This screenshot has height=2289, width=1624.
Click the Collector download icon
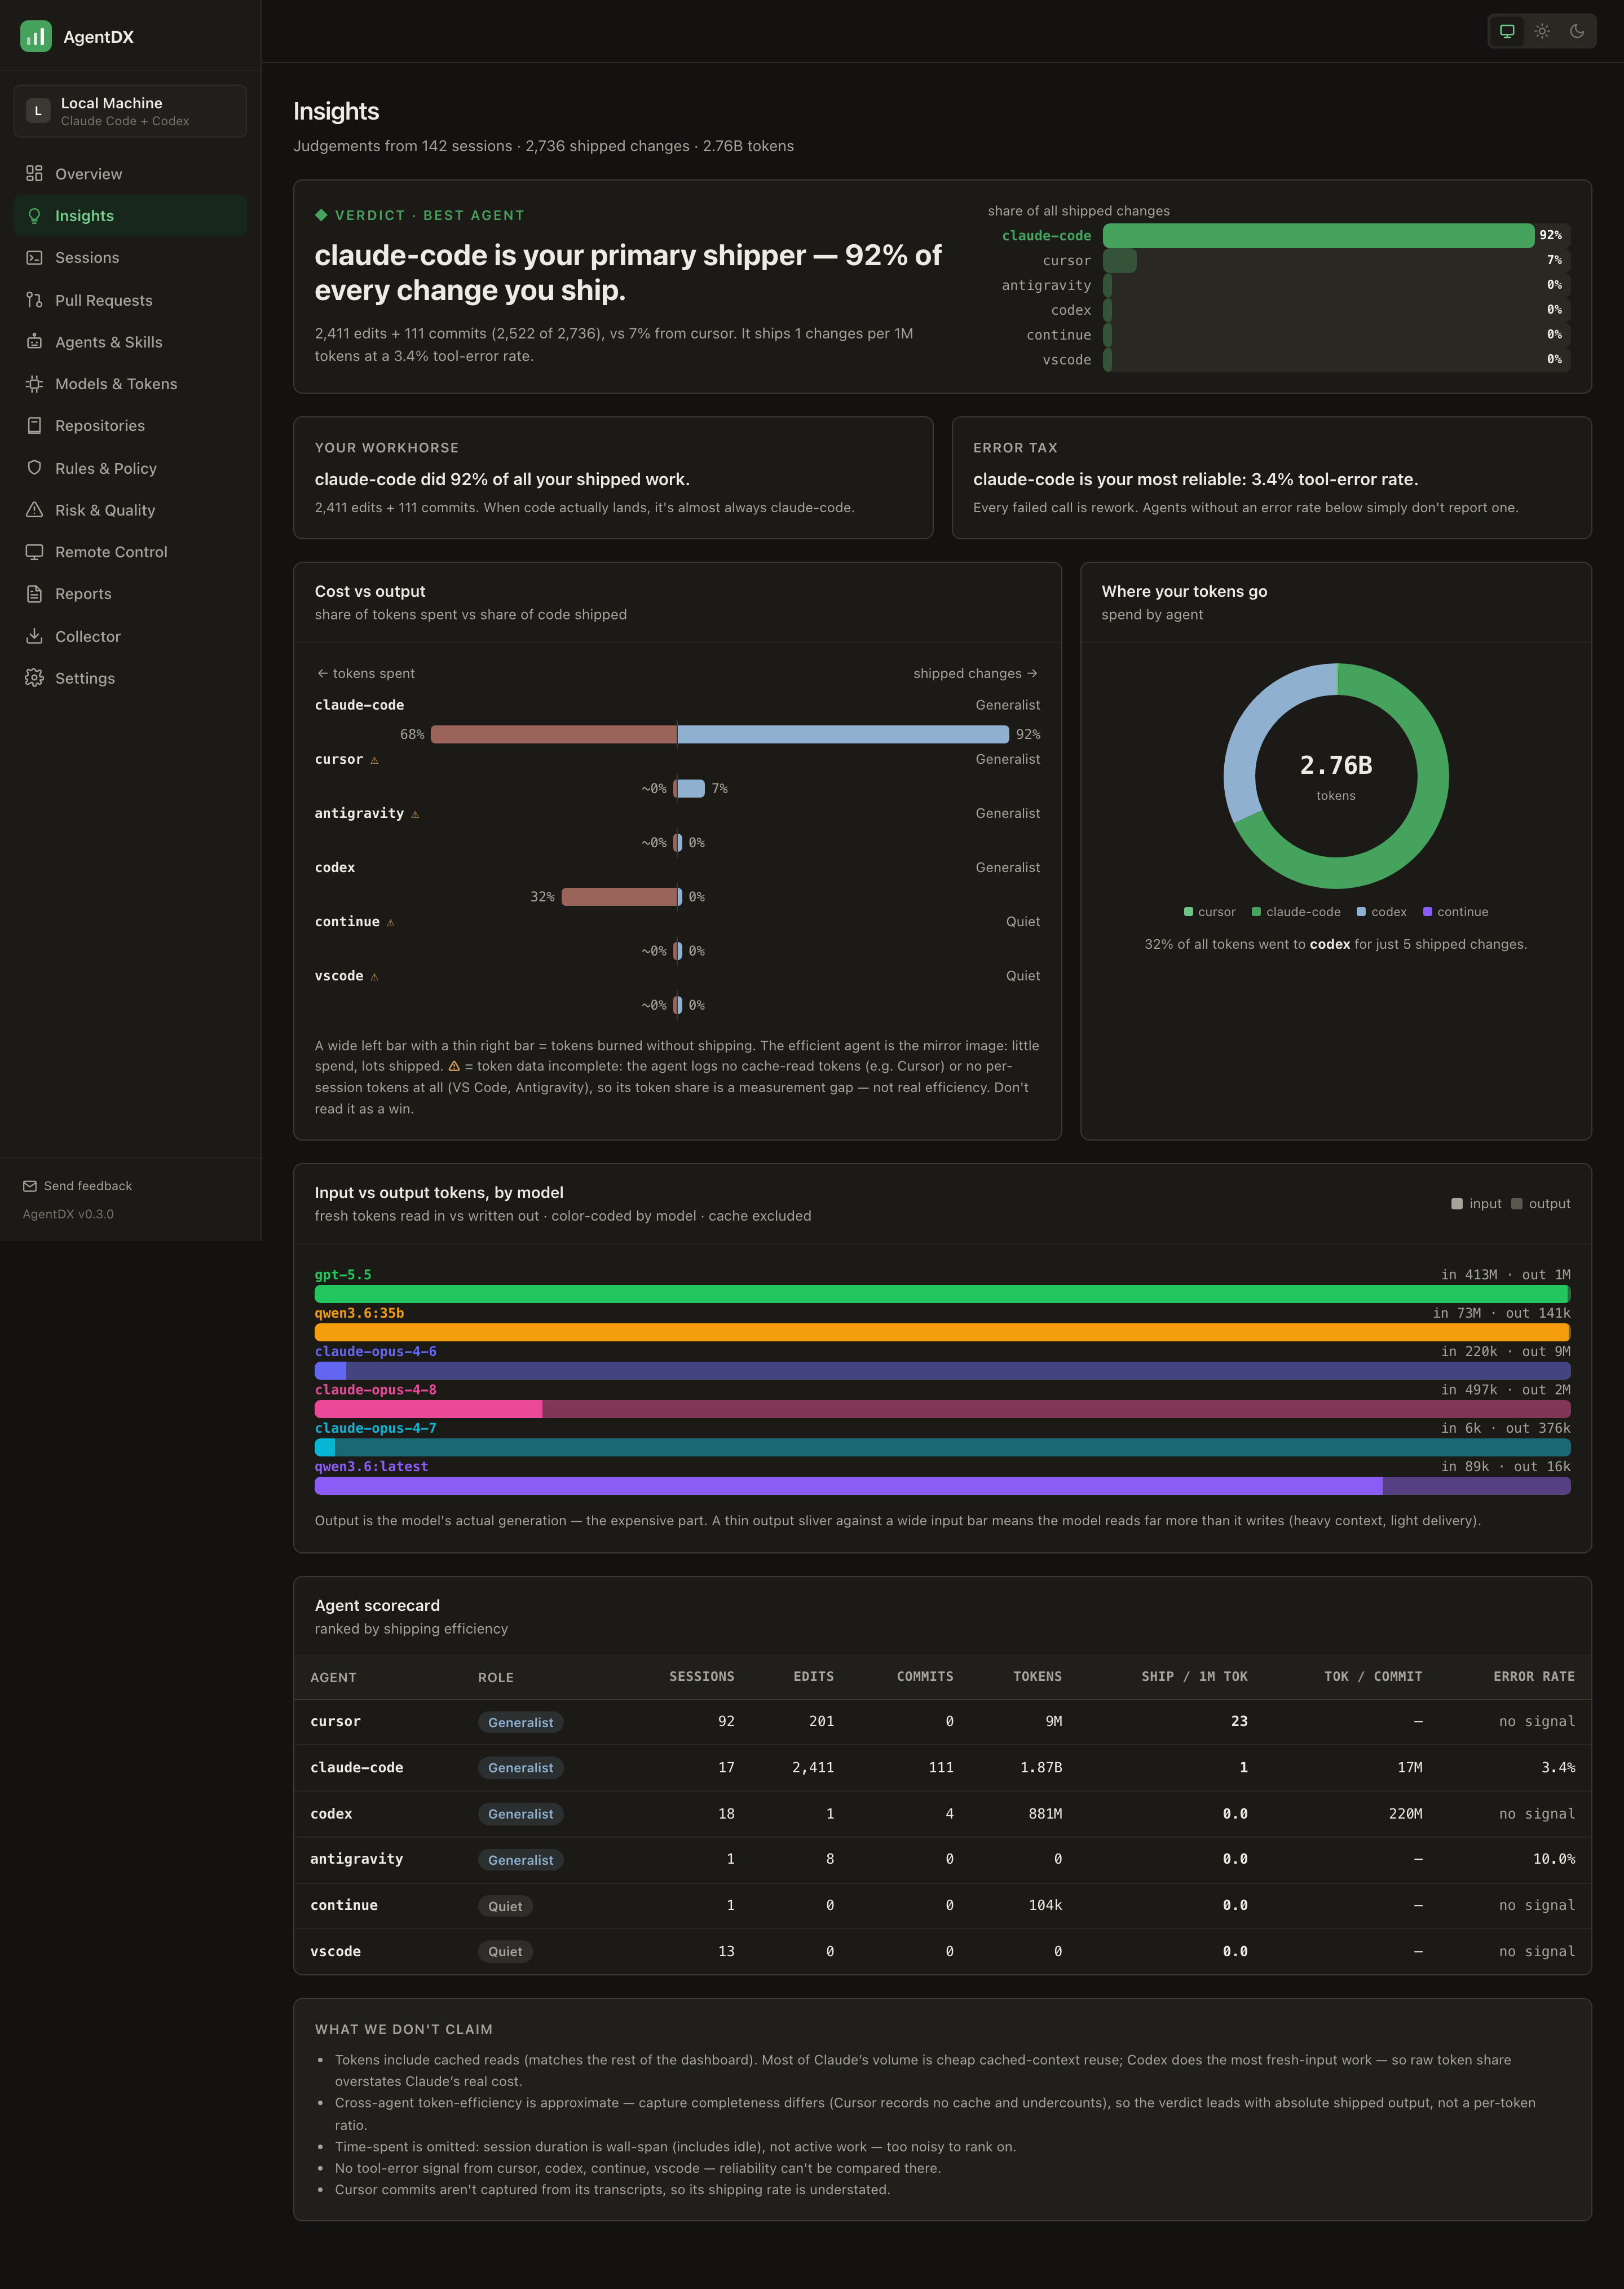pos(34,635)
